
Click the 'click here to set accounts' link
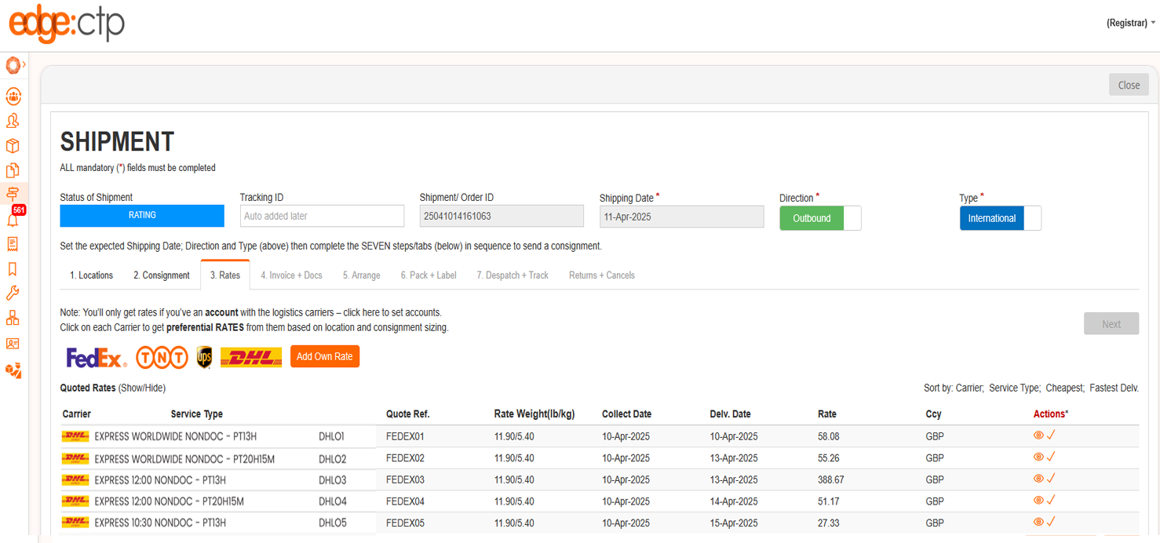pyautogui.click(x=392, y=312)
